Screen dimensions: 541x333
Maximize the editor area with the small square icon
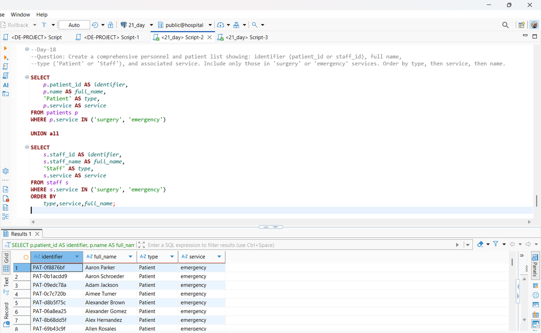(535, 36)
